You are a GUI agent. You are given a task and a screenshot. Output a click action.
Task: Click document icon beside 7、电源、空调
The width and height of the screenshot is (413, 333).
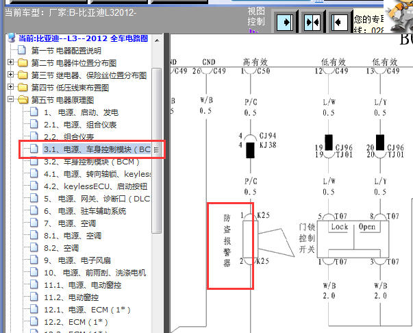[34, 223]
